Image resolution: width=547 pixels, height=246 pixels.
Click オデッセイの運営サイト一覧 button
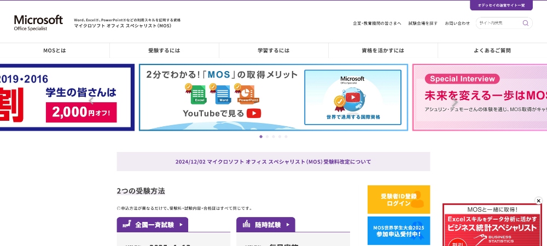501,5
